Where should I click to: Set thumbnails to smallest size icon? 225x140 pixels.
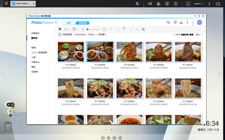(x=83, y=29)
